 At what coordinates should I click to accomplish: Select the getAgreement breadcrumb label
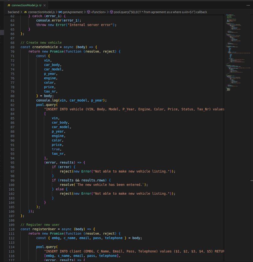(x=73, y=12)
